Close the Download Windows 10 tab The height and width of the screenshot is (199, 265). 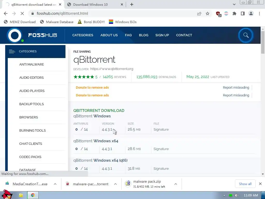[x=122, y=5]
